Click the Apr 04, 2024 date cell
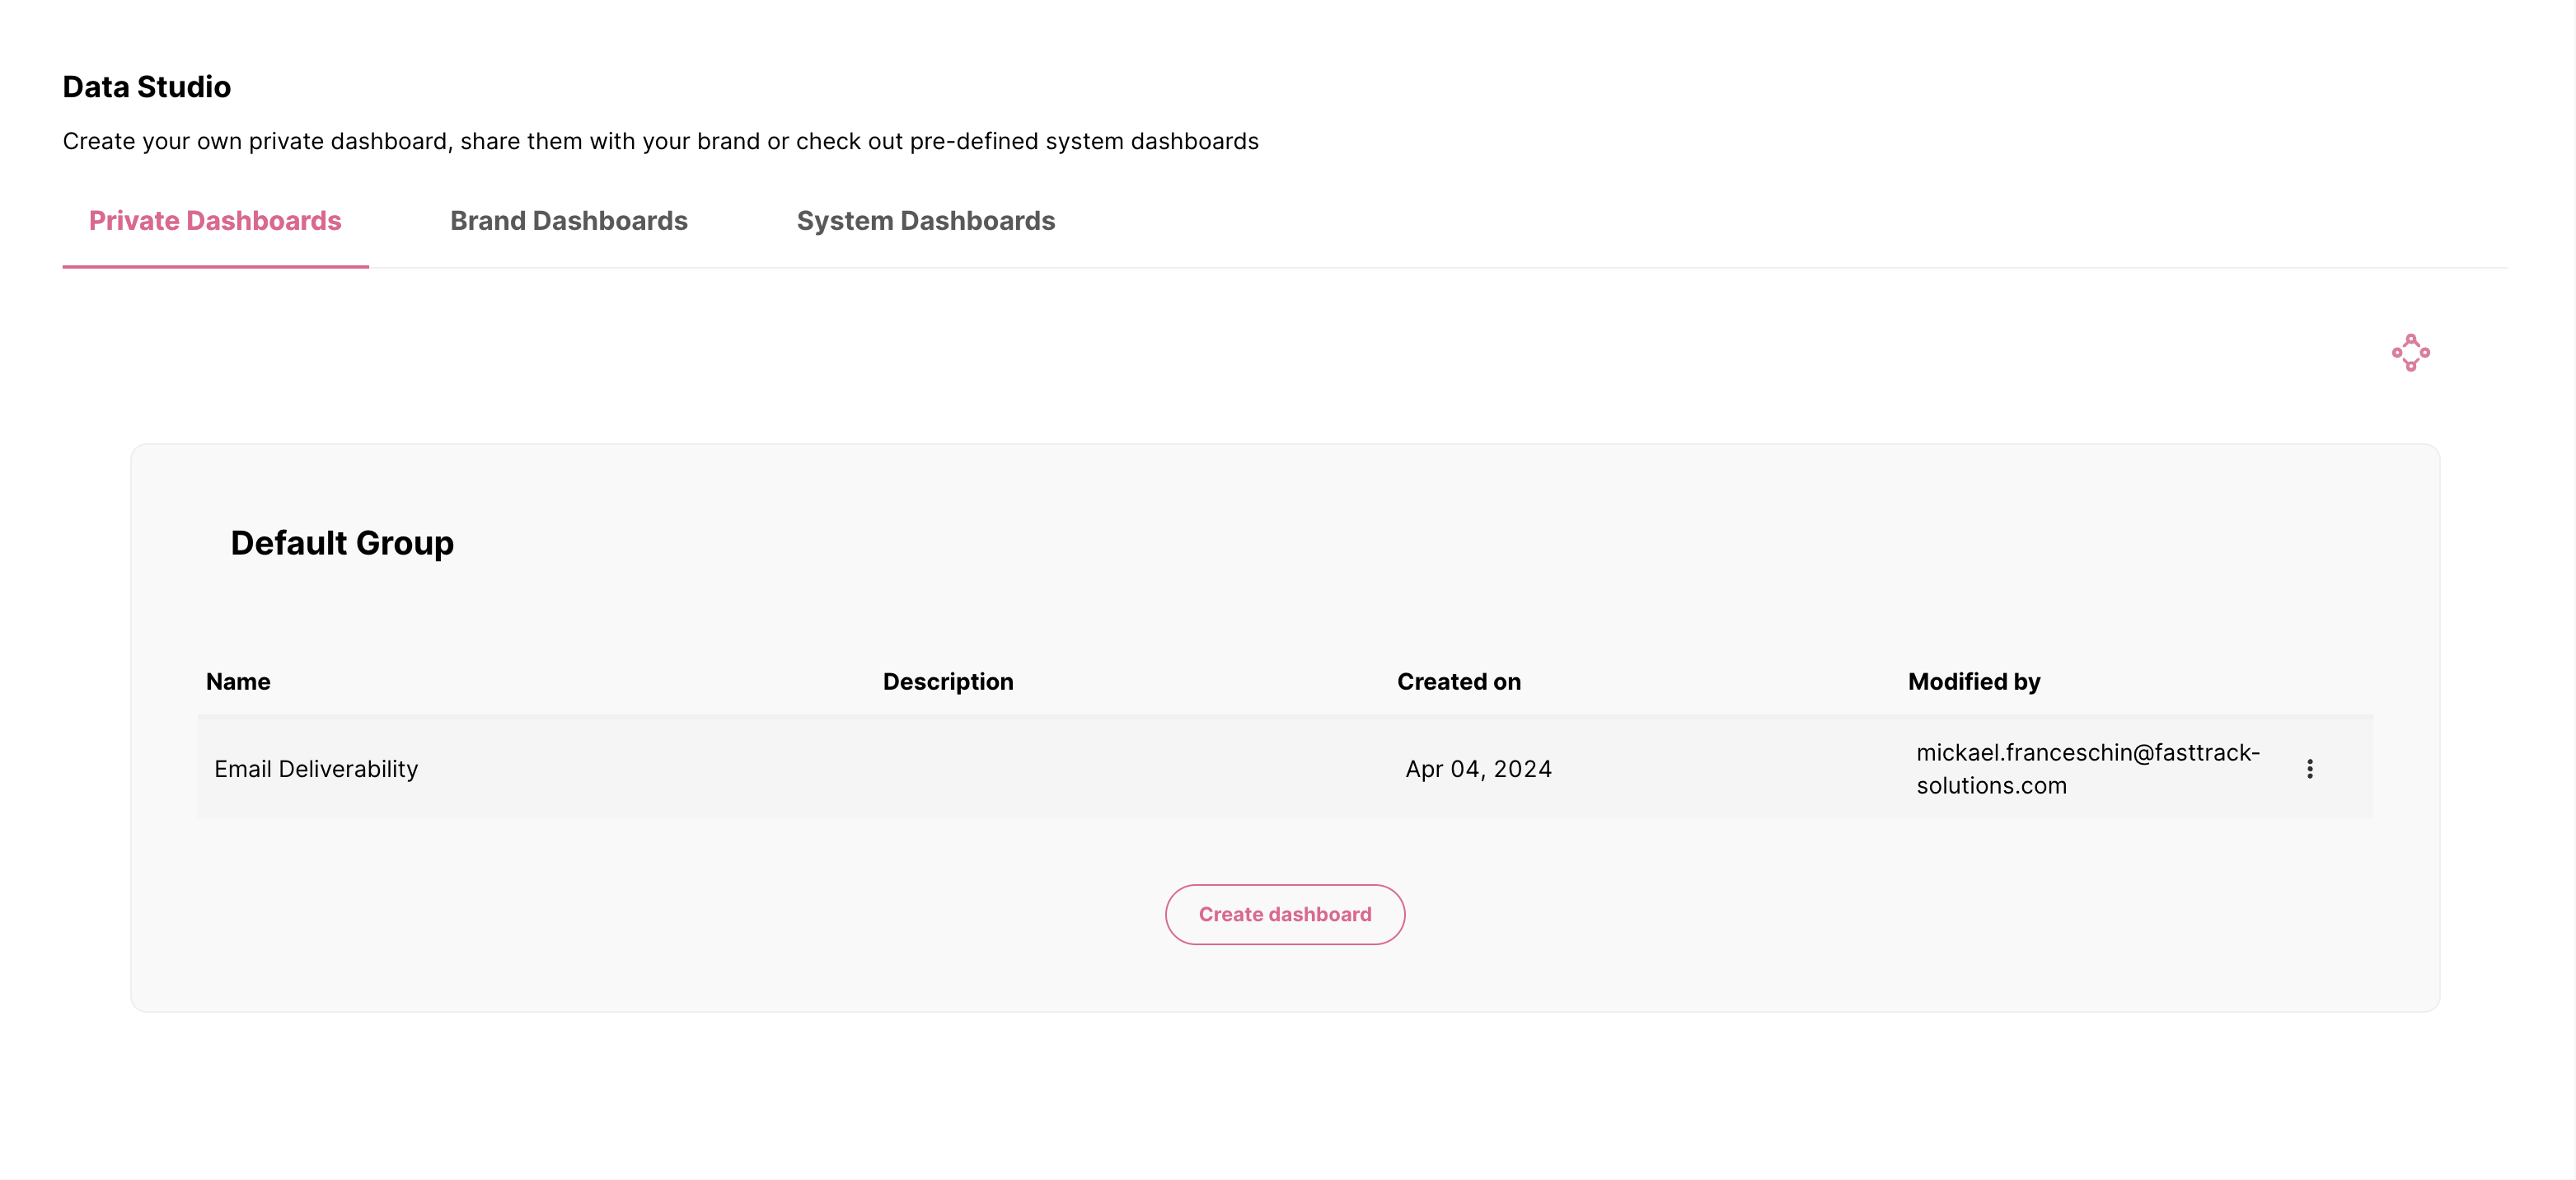This screenshot has width=2576, height=1180. point(1478,768)
